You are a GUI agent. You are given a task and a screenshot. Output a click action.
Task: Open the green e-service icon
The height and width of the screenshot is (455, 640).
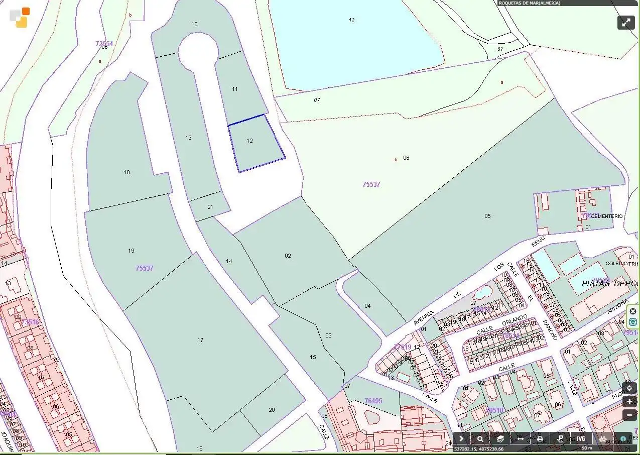point(633,322)
